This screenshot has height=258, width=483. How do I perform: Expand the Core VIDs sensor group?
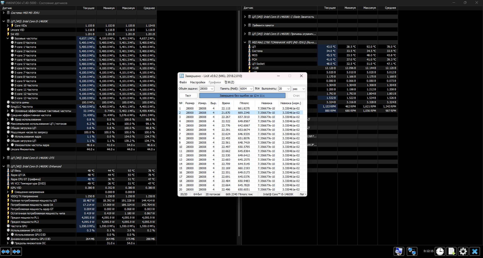coord(8,26)
